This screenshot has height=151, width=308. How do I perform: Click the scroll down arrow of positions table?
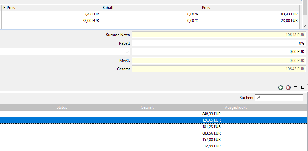tap(305, 26)
